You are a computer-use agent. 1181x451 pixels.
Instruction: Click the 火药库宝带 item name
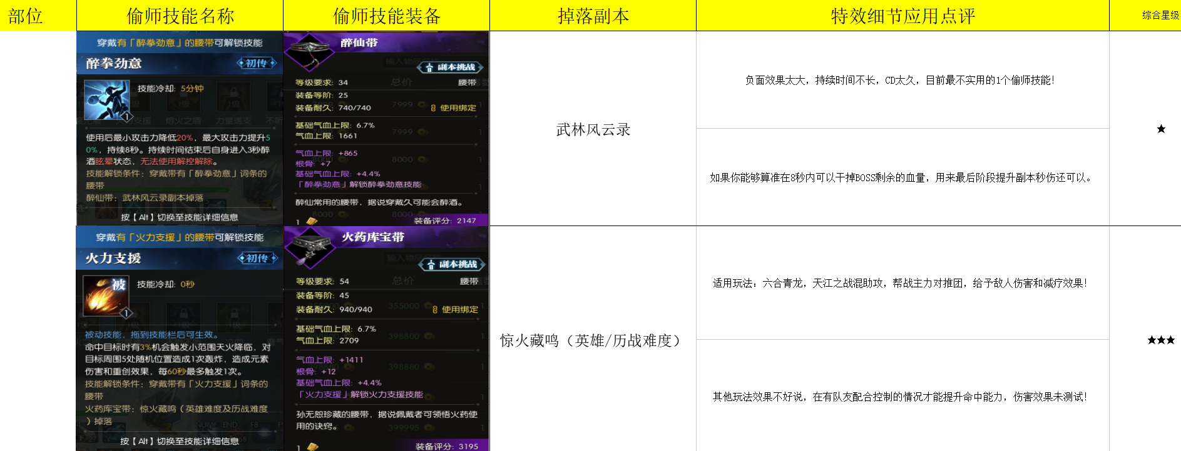[373, 237]
